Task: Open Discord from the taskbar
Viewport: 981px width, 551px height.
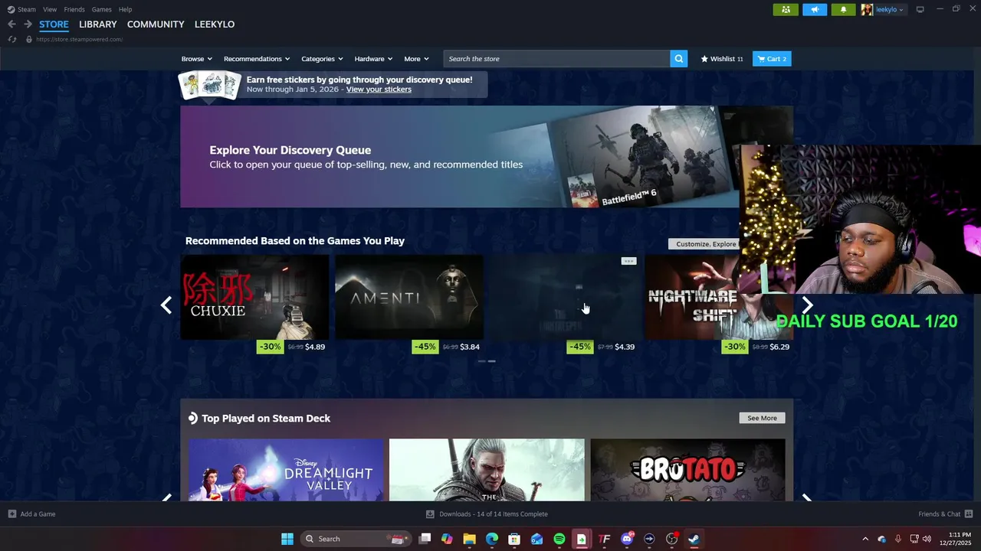Action: tap(627, 539)
